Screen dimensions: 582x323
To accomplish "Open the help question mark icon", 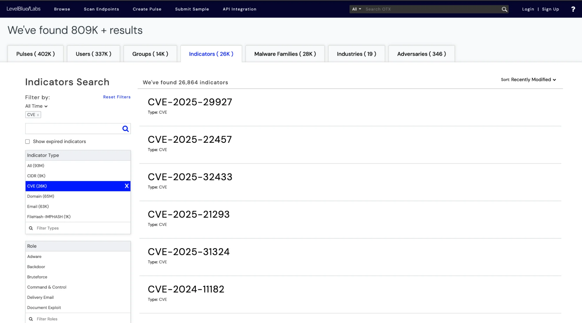I will click(573, 9).
